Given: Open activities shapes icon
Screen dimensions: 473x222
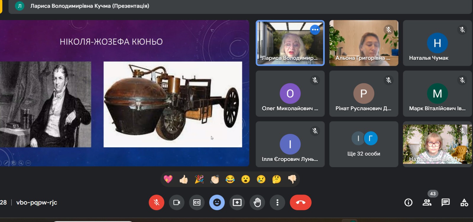Looking at the screenshot, I should (464, 203).
